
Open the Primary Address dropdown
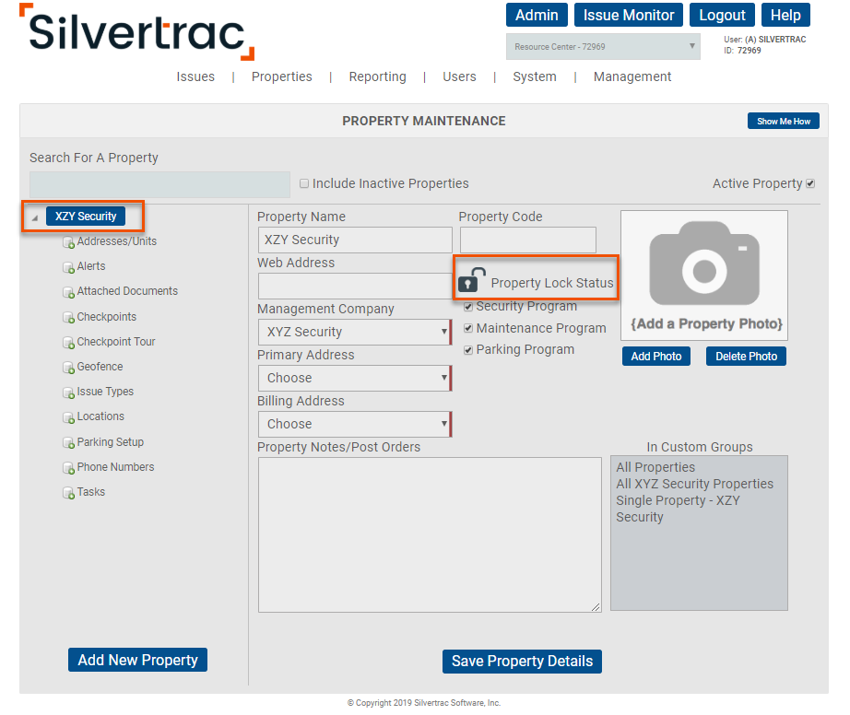355,378
